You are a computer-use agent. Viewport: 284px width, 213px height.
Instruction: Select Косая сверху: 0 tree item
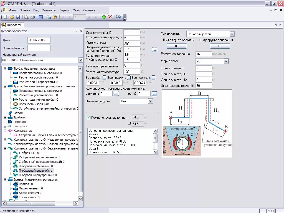click(30, 193)
